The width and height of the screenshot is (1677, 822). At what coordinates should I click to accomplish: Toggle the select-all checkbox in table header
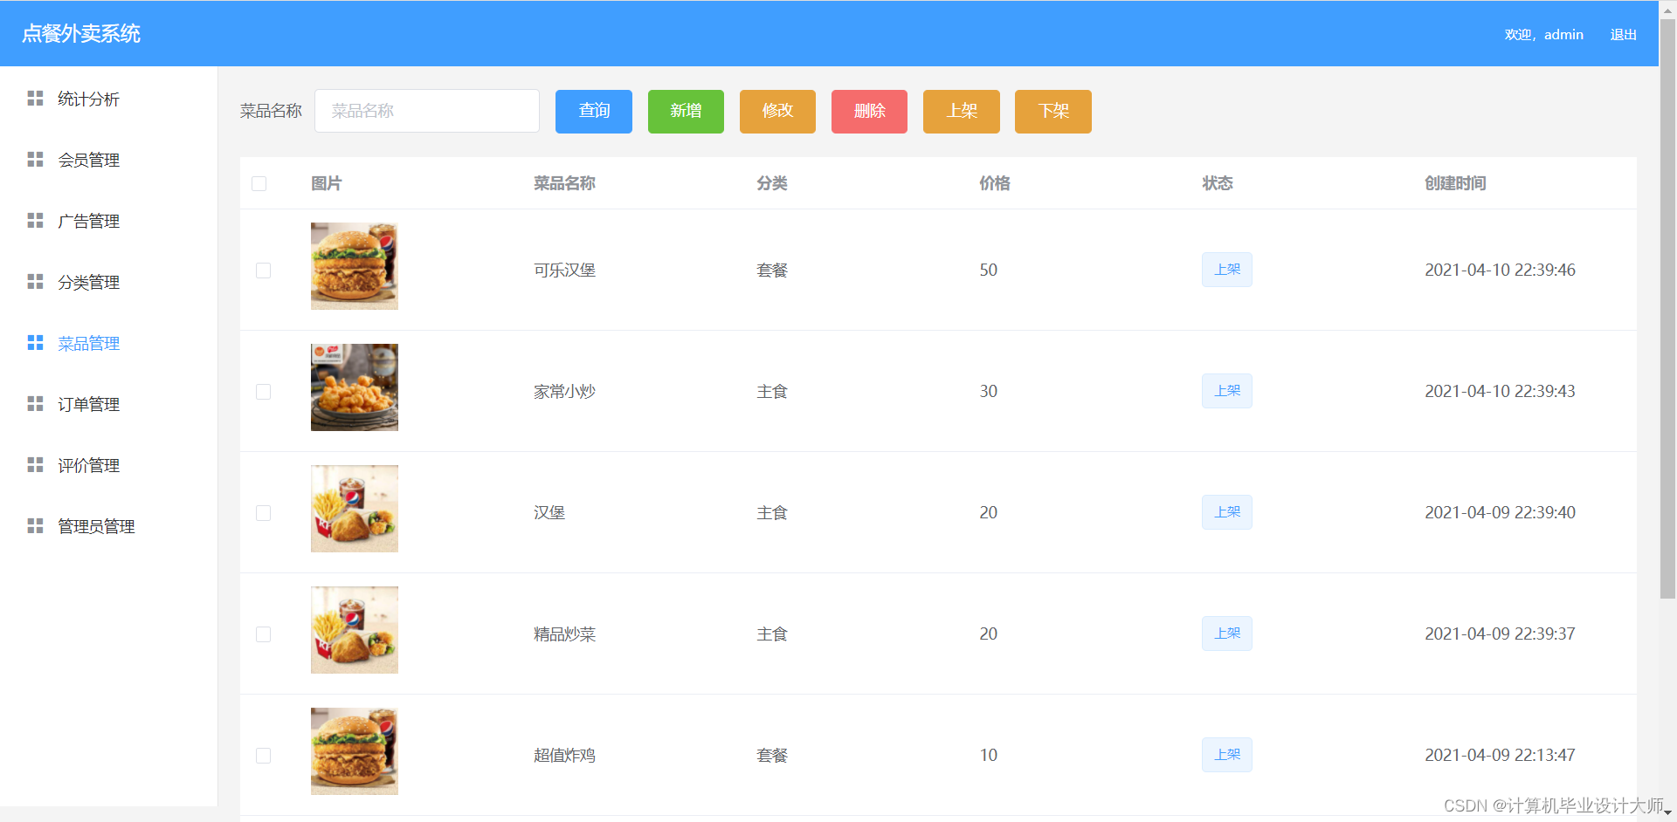tap(259, 183)
